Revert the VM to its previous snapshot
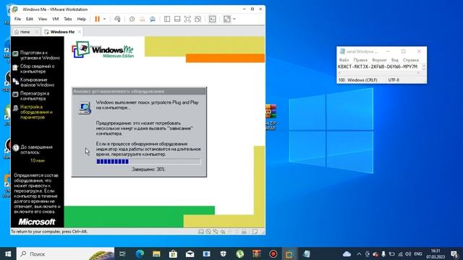The image size is (463, 260). (x=143, y=19)
